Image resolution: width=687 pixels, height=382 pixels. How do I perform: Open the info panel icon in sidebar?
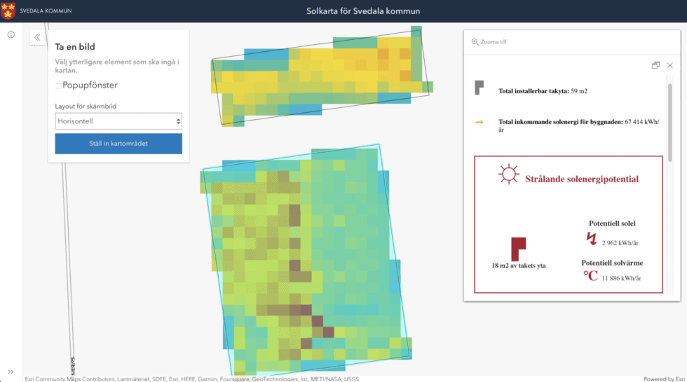[11, 34]
